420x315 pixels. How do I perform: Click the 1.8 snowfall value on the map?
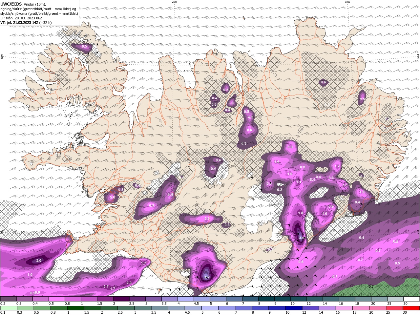301,213
